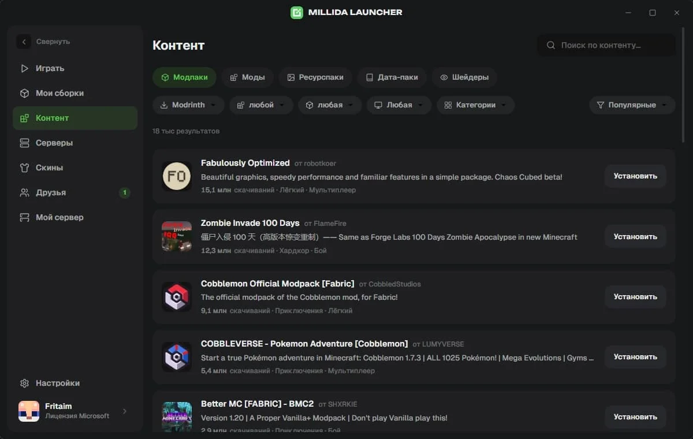Switch to the Шейдеры tab

464,77
